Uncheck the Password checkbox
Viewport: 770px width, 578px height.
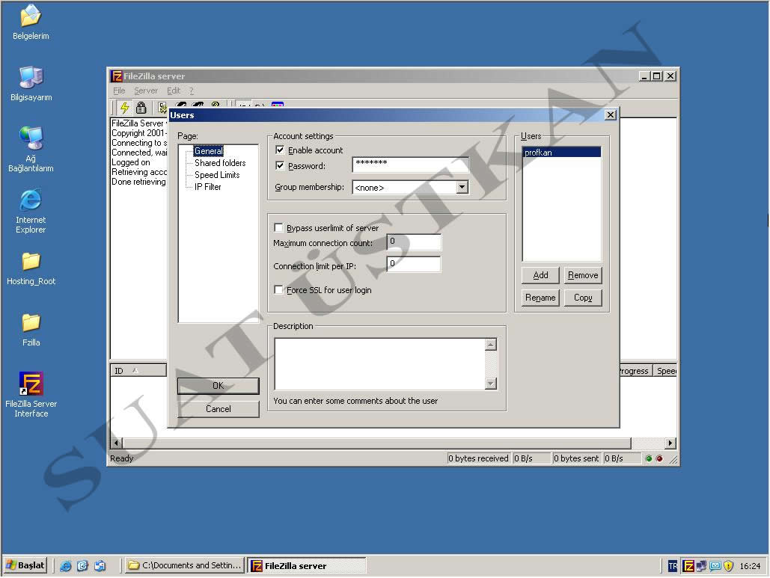coord(280,166)
